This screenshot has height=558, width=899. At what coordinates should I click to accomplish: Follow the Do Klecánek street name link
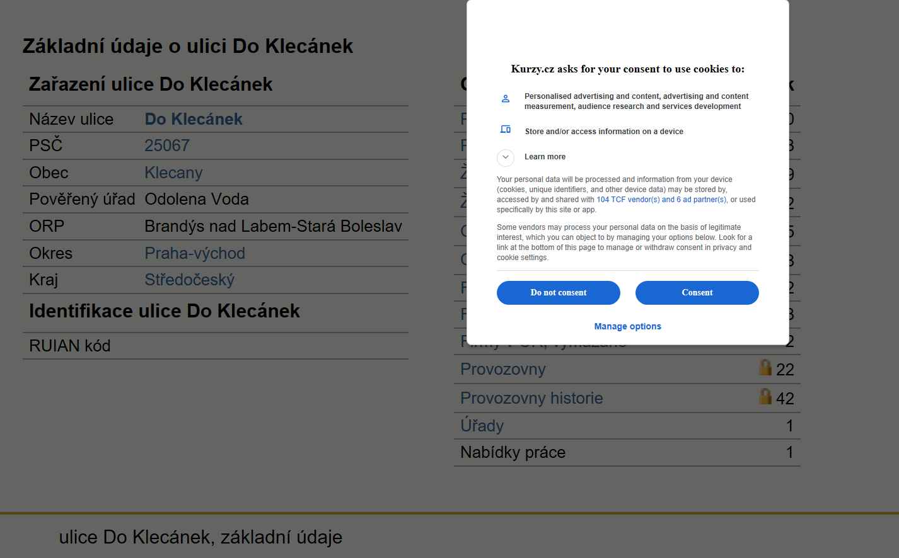point(194,119)
